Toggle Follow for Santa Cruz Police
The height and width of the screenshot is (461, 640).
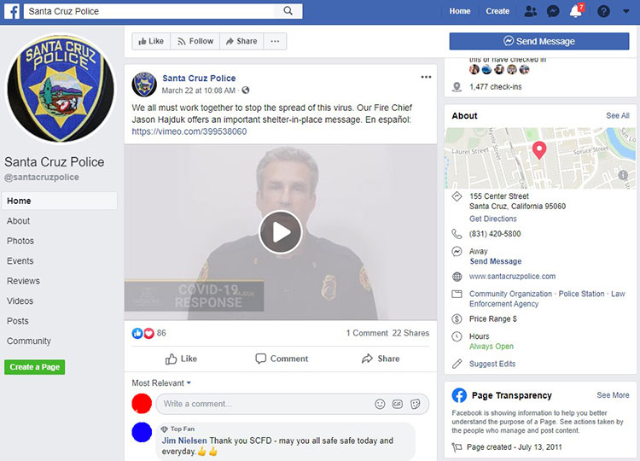point(195,41)
